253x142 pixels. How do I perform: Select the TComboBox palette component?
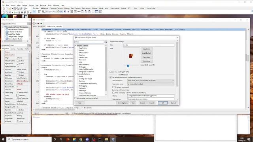pos(75,11)
